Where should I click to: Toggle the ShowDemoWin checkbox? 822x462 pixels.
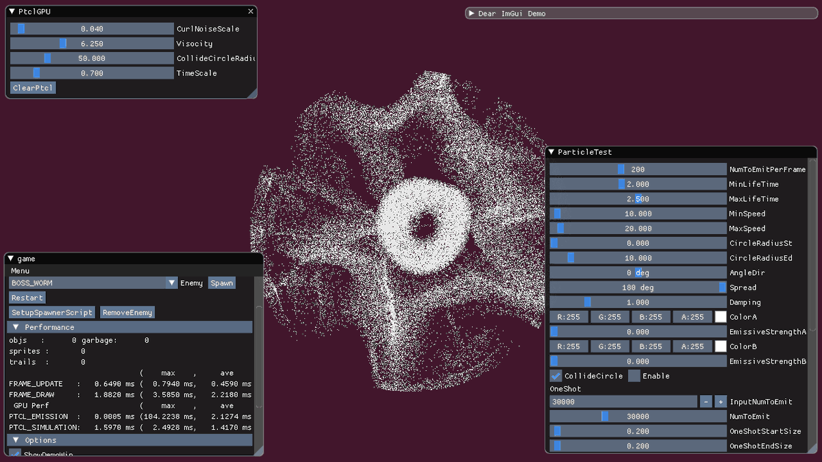(x=15, y=454)
